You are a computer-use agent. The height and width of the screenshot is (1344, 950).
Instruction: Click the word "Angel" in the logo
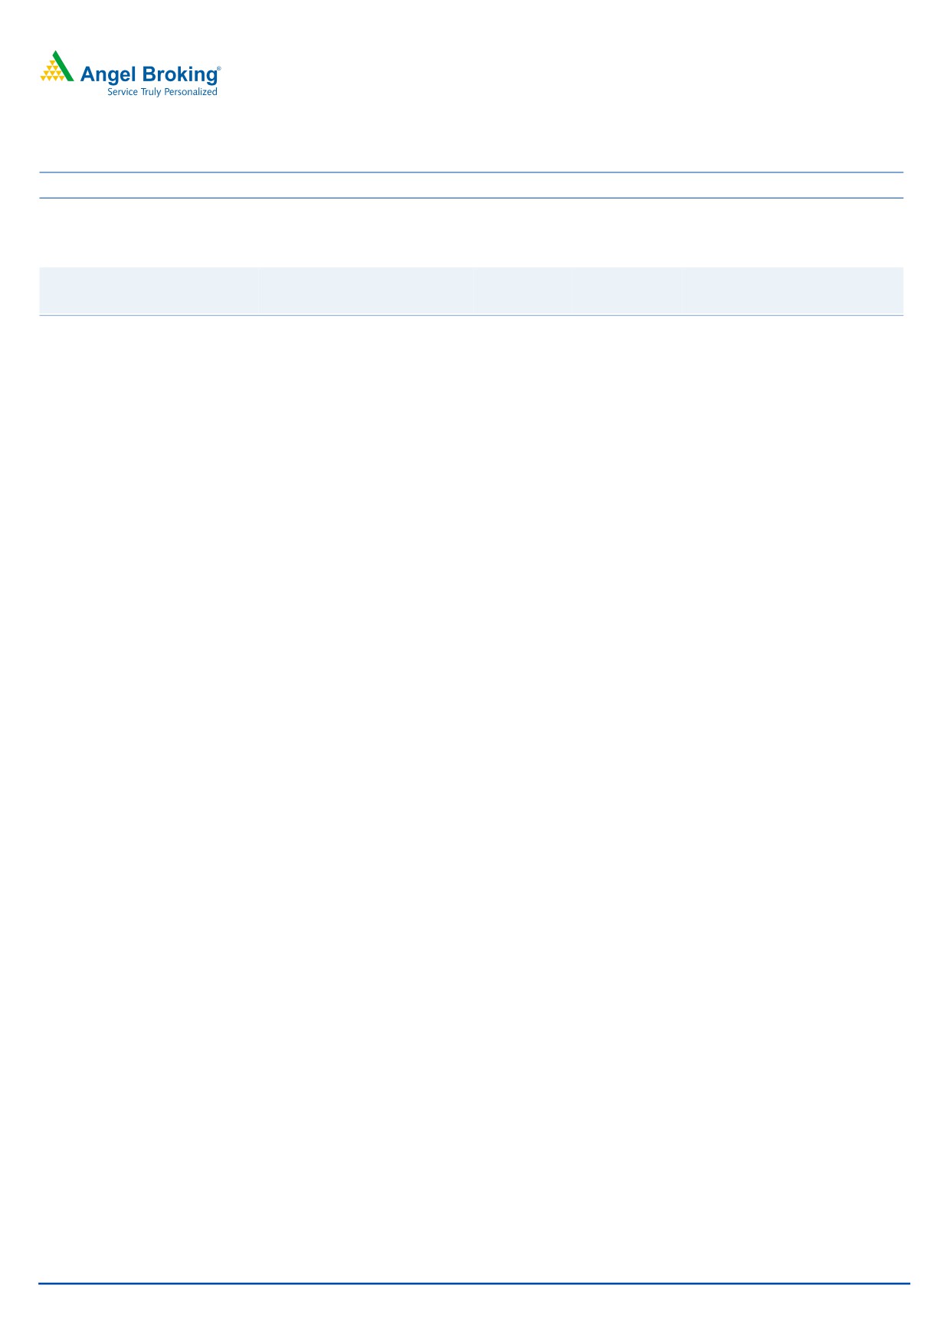107,75
